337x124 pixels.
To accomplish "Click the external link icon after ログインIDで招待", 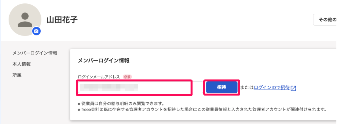I will point(293,88).
